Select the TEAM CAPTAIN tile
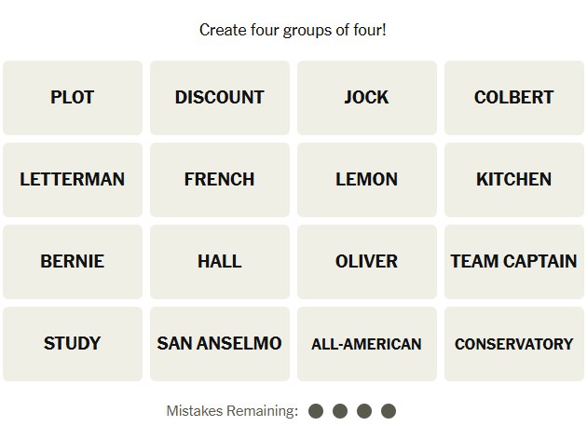 [514, 262]
